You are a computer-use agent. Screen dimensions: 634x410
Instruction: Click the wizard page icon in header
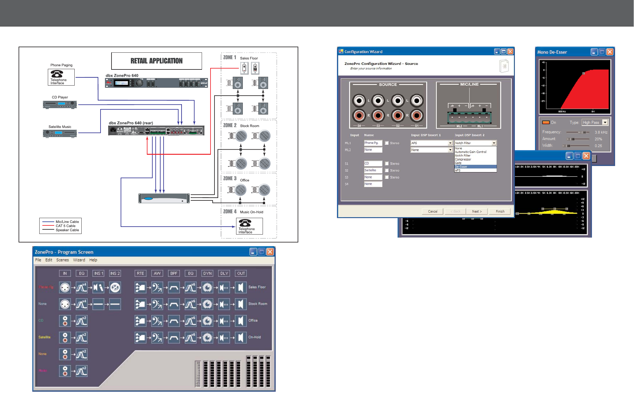click(x=504, y=66)
